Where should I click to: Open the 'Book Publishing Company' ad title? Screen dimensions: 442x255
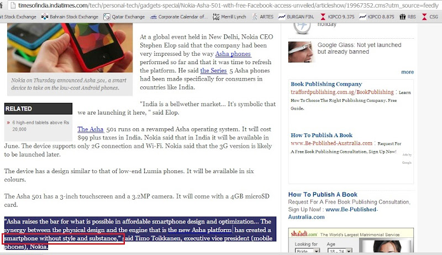pyautogui.click(x=327, y=84)
